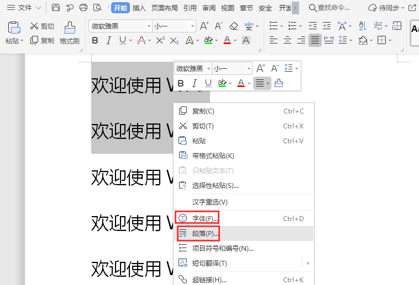Toggle Subscript in ribbon
419x285 pixels.
[174, 41]
